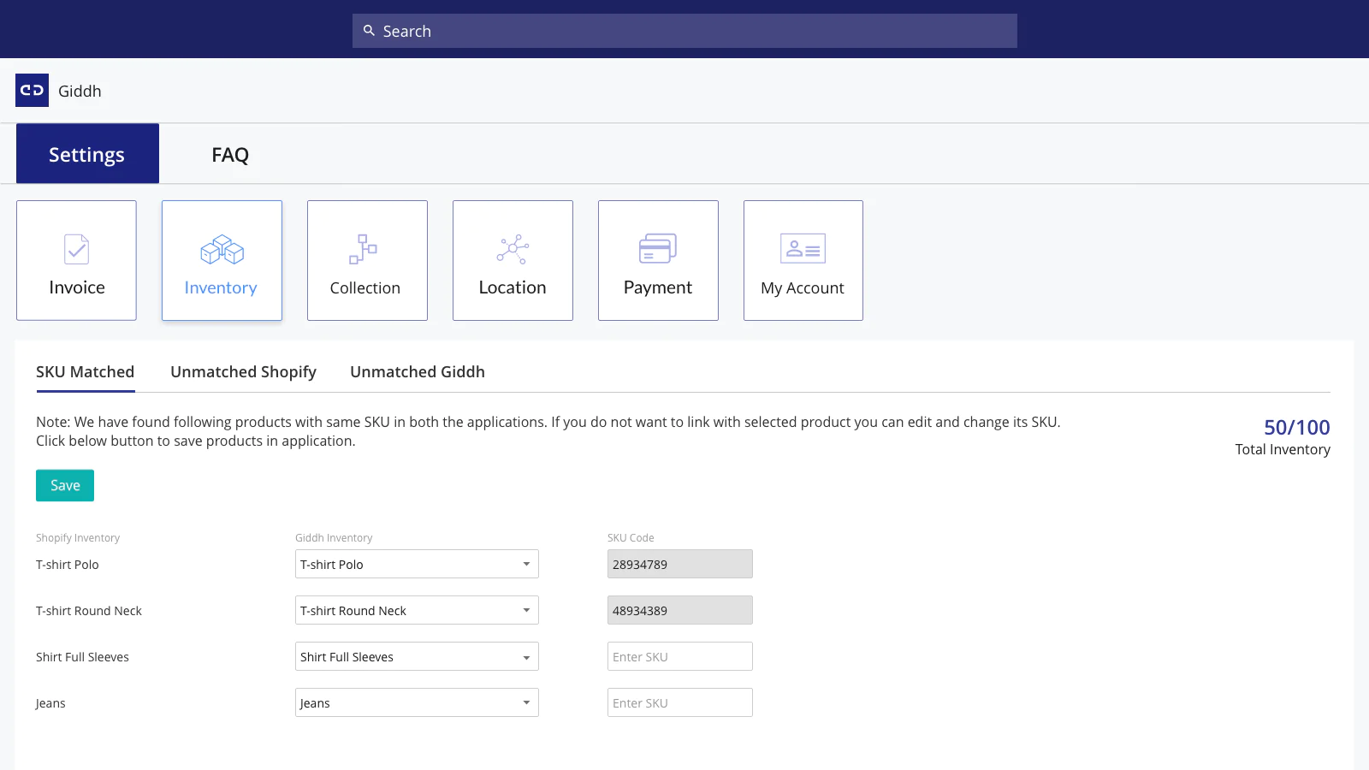Select the Settings tab button
The image size is (1369, 770).
87,154
